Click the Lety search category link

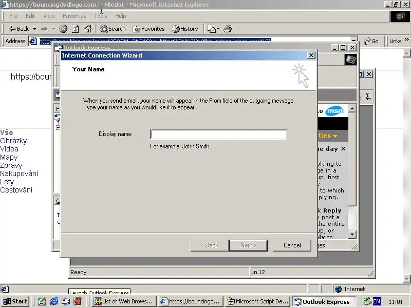click(7, 182)
